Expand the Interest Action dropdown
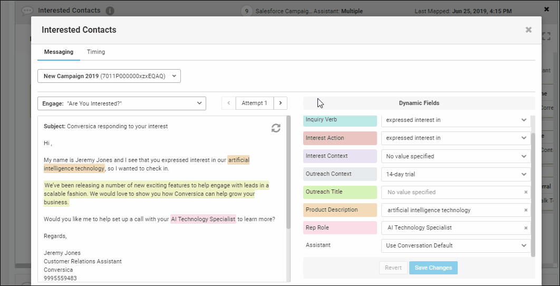The height and width of the screenshot is (286, 560). click(456, 138)
